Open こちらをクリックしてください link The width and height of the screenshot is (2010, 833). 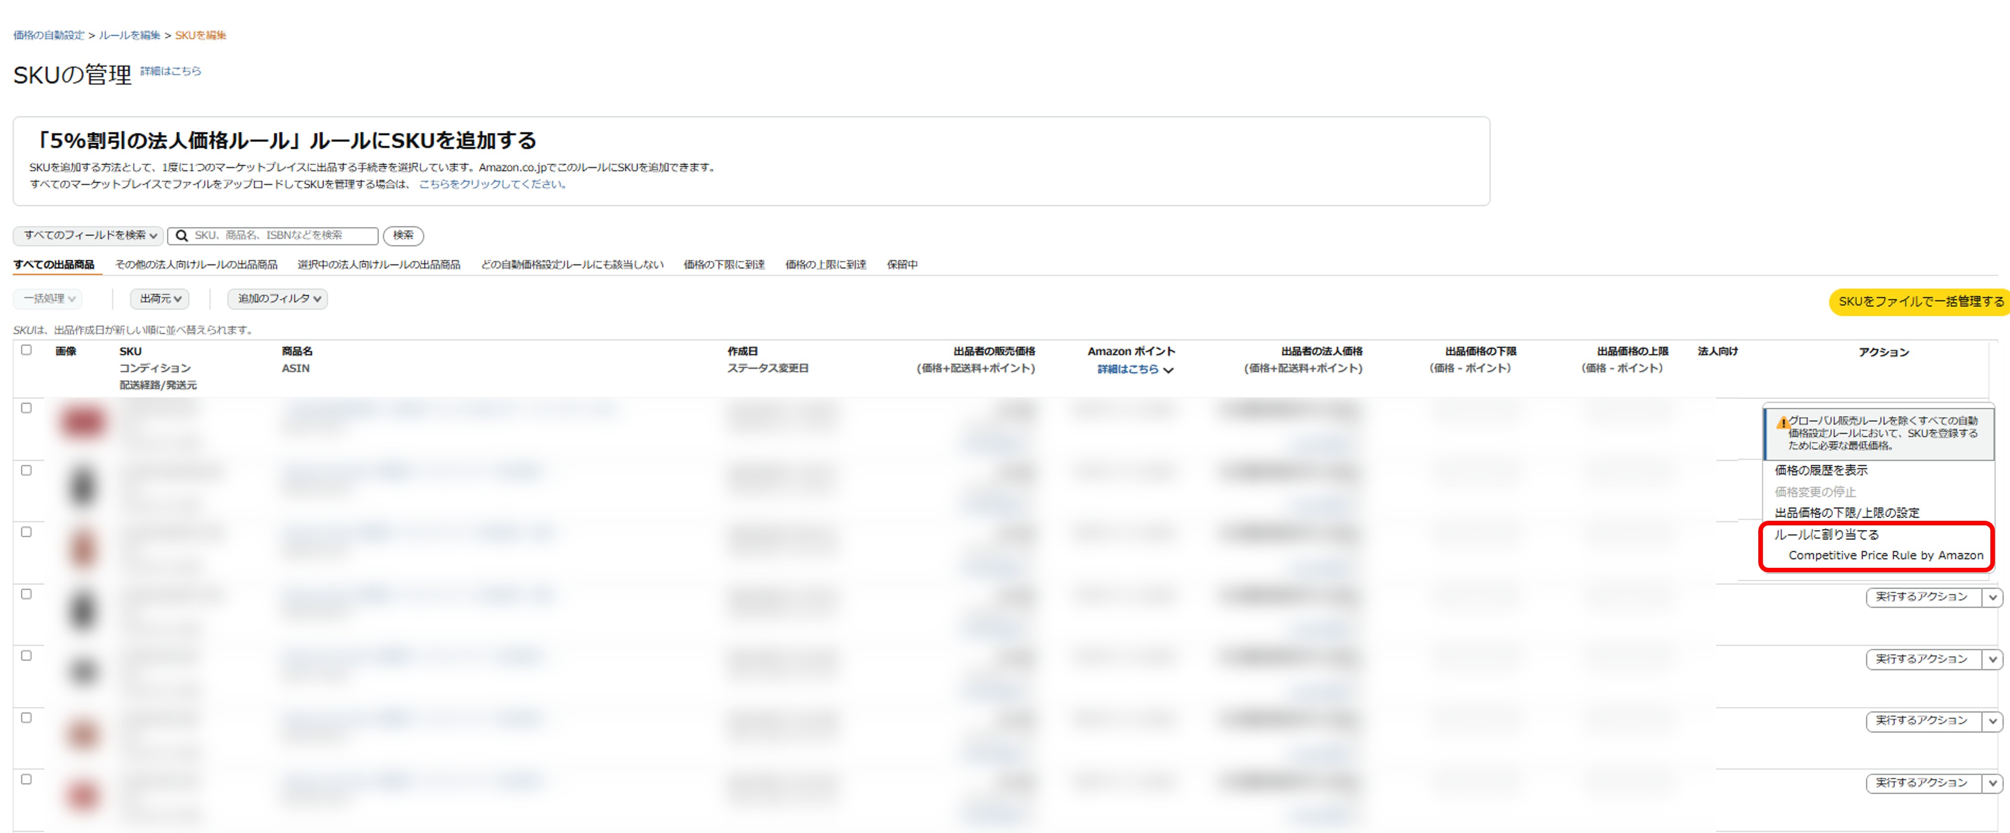point(492,185)
